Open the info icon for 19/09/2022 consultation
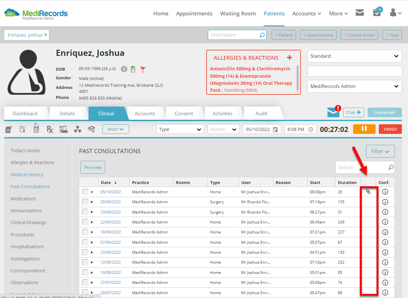 (x=386, y=232)
